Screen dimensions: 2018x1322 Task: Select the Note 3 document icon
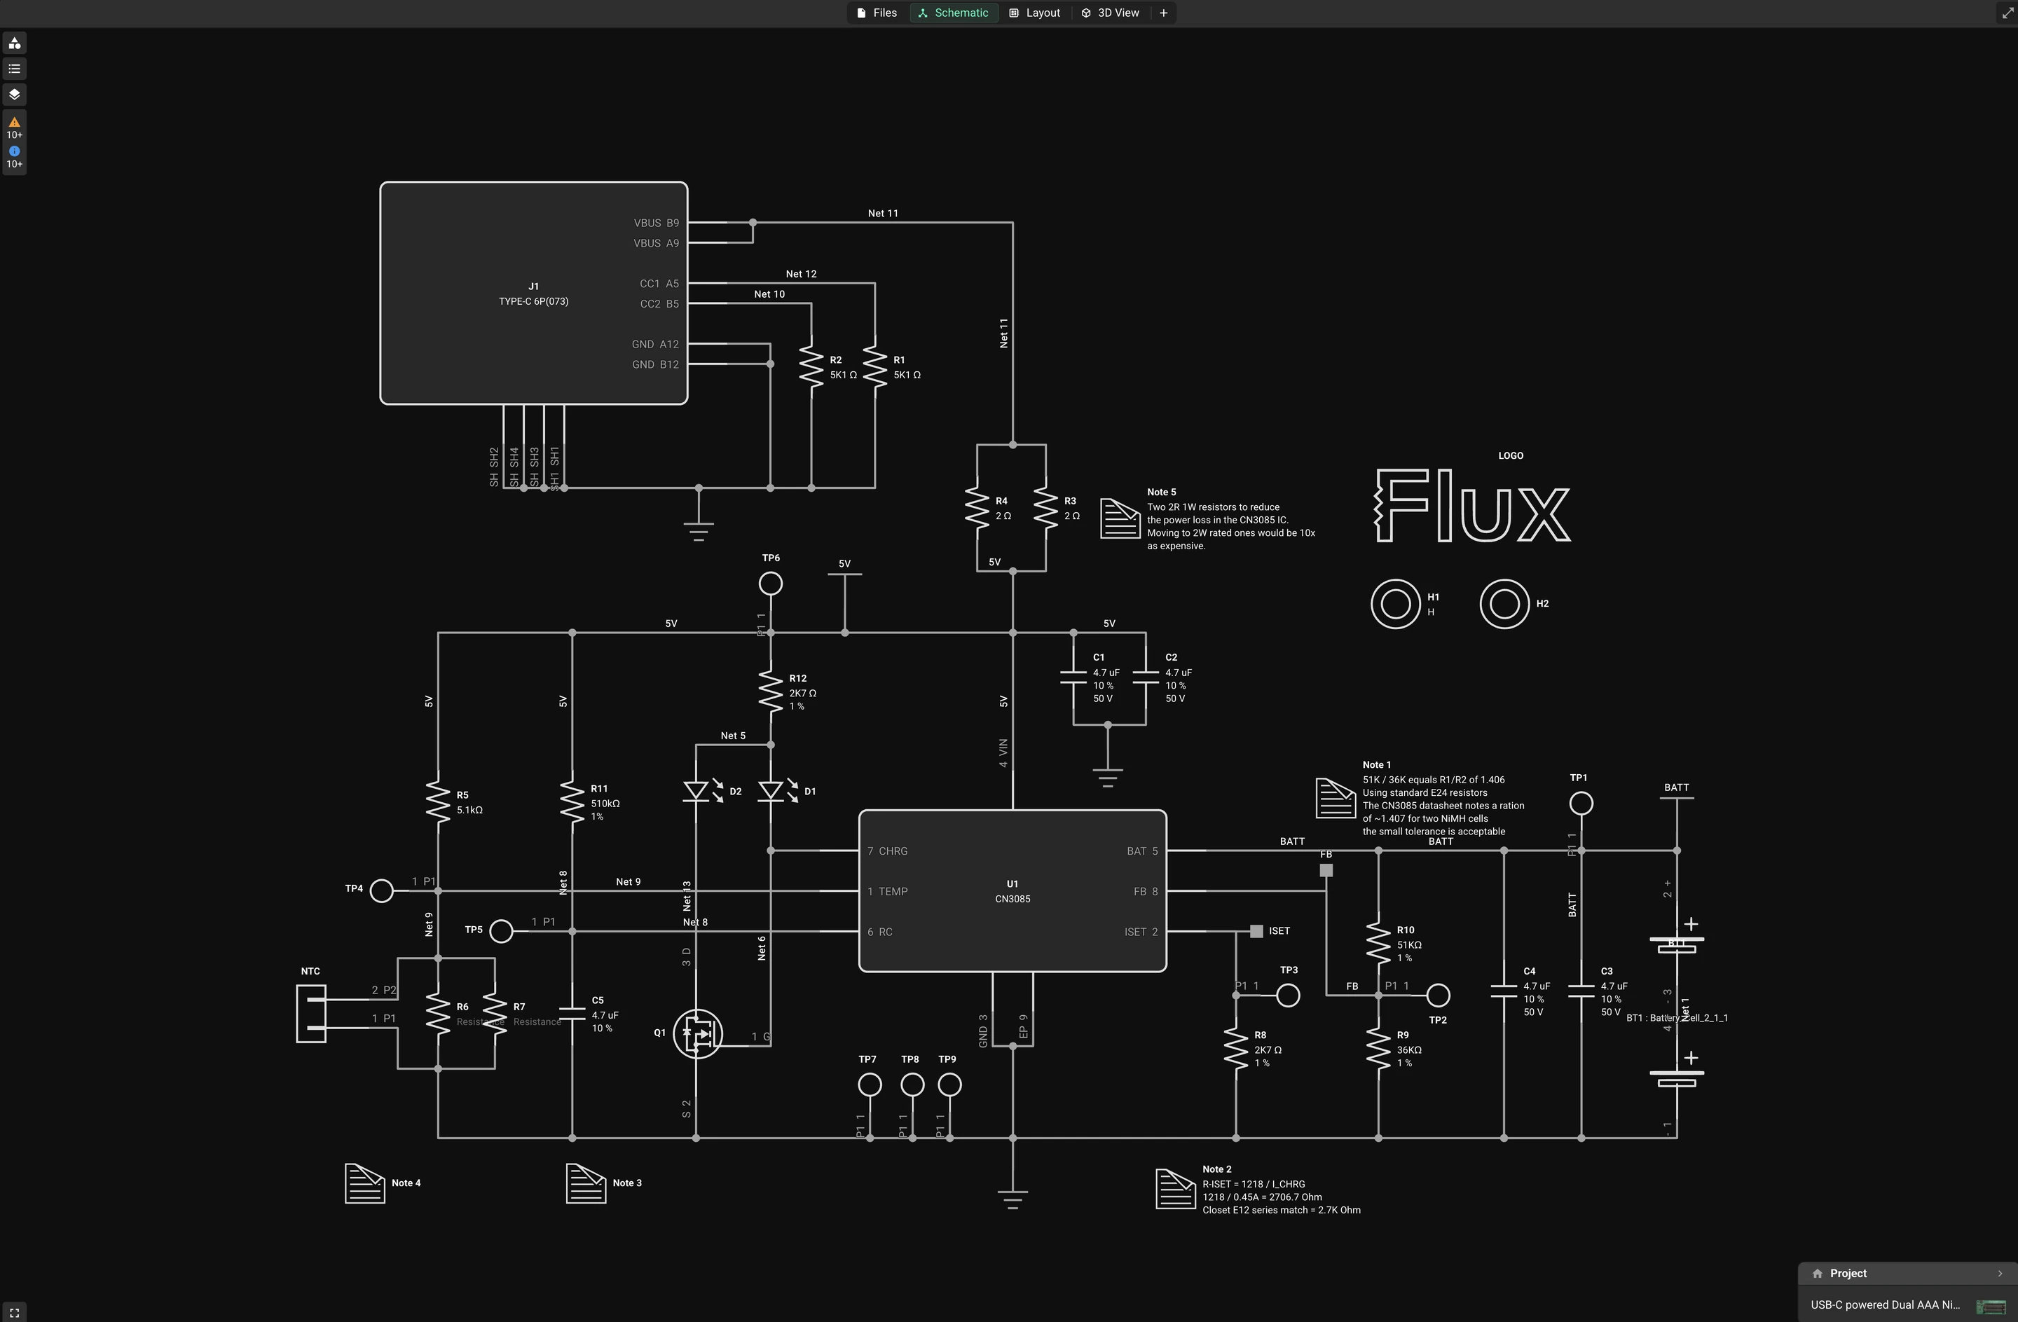(x=586, y=1182)
